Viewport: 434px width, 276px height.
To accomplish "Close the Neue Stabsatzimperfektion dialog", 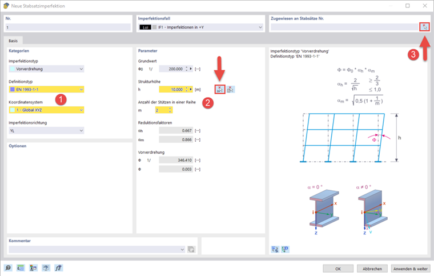I will click(425, 6).
